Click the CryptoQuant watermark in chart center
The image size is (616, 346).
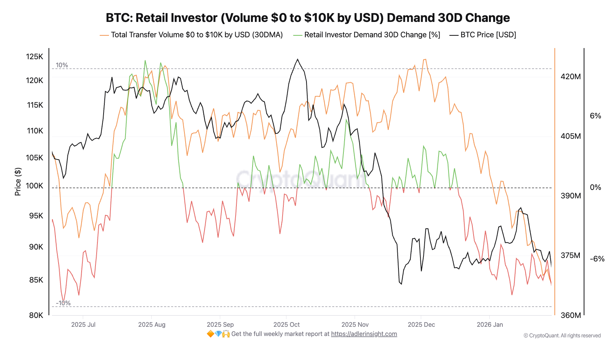coord(300,179)
